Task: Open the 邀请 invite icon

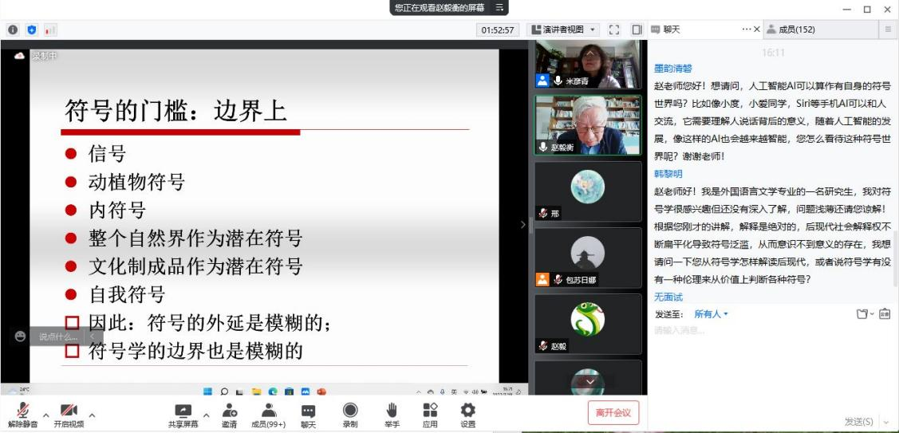Action: tap(229, 411)
